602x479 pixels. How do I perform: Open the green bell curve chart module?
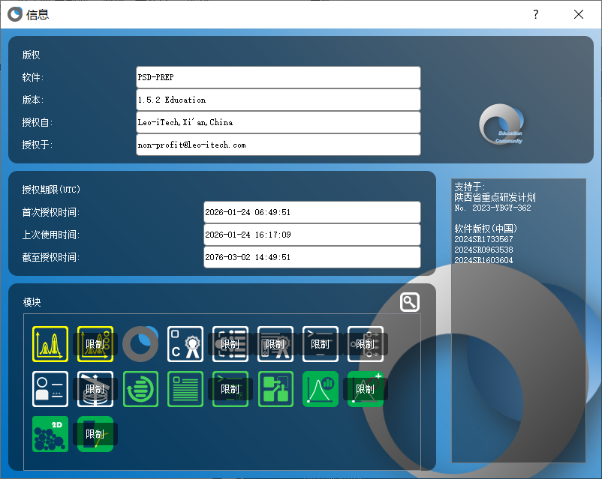tap(321, 389)
